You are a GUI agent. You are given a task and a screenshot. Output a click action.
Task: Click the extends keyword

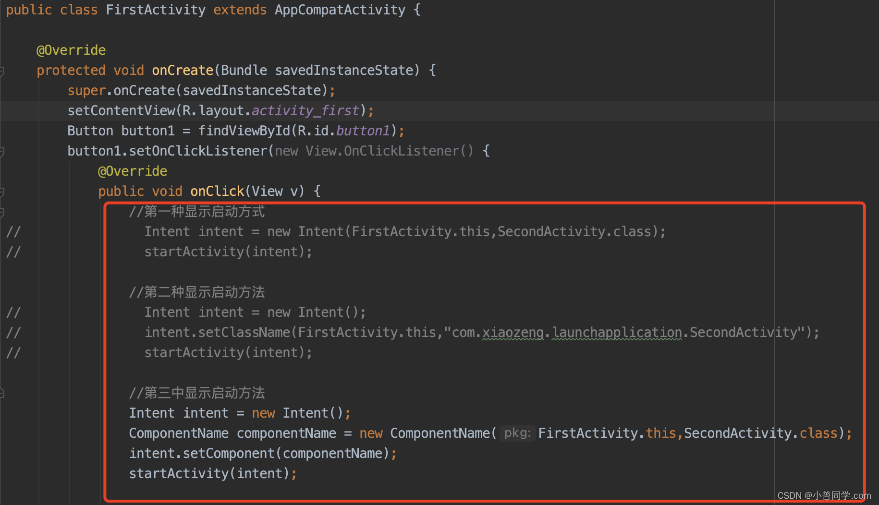tap(240, 10)
